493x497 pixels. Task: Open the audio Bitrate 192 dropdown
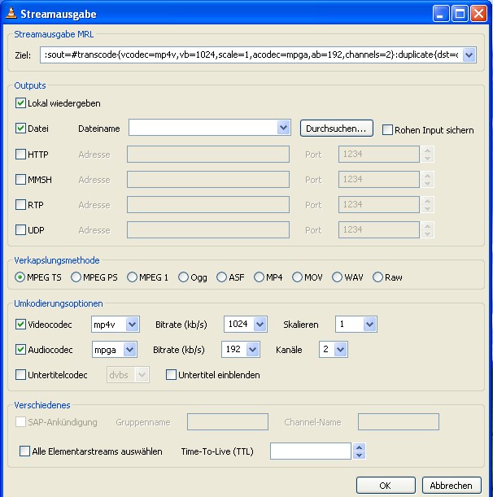(253, 350)
